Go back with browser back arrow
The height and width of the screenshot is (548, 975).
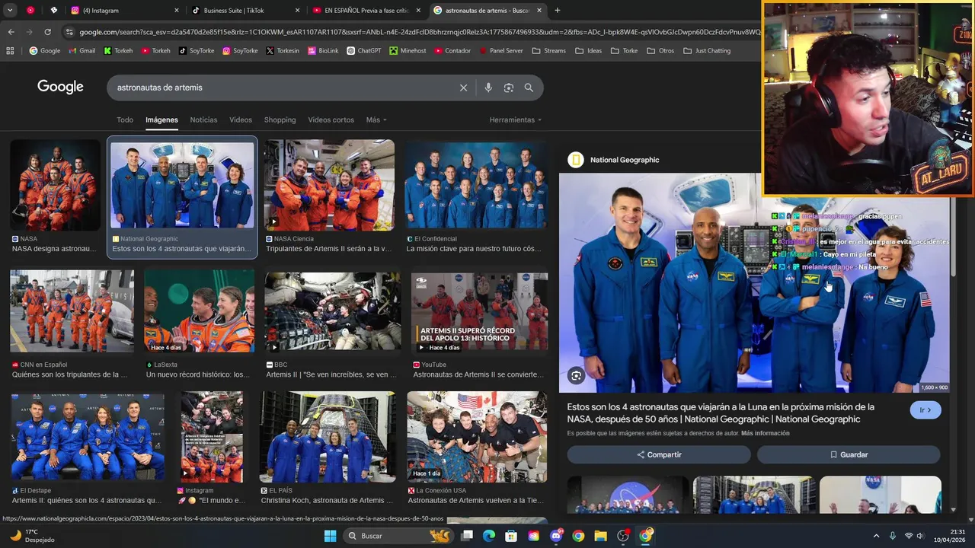(x=11, y=32)
